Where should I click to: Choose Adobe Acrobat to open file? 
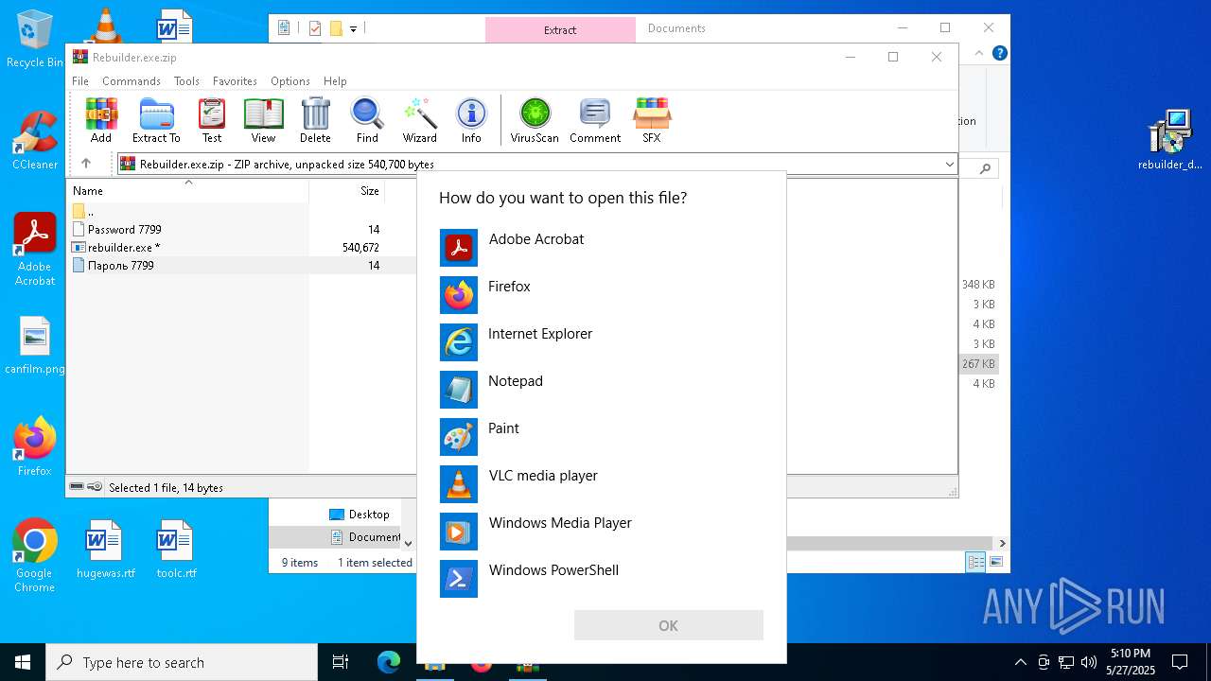coord(602,248)
